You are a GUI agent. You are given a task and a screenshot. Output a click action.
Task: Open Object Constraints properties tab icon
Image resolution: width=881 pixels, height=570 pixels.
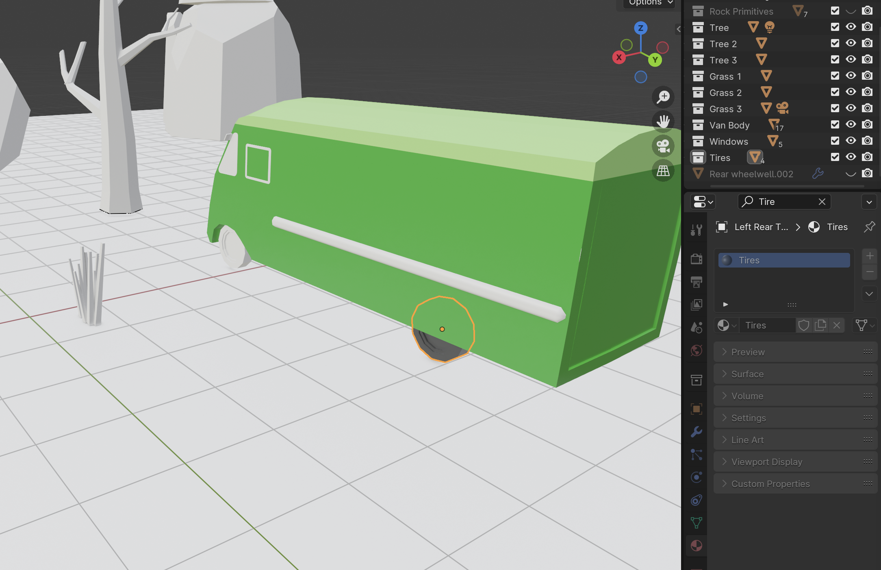coord(697,500)
